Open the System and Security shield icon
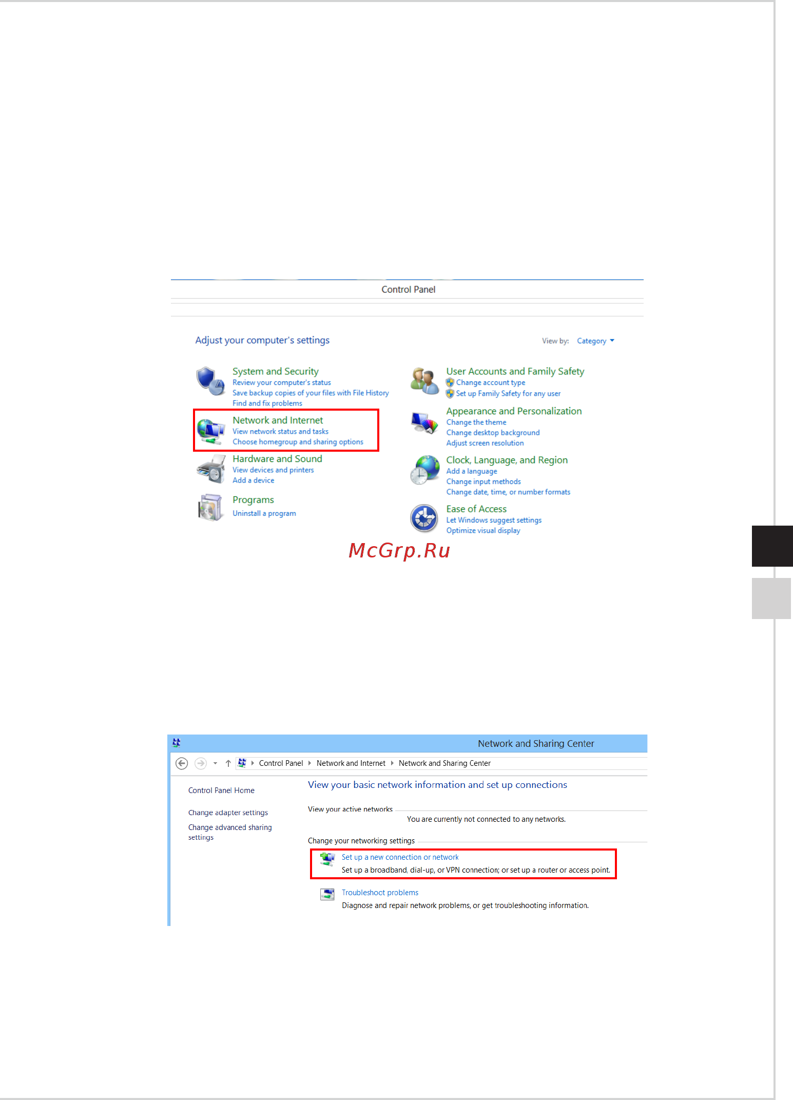 [x=210, y=381]
